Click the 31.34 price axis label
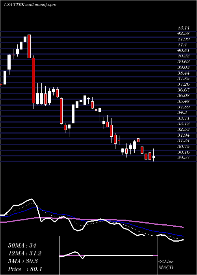 [183, 141]
